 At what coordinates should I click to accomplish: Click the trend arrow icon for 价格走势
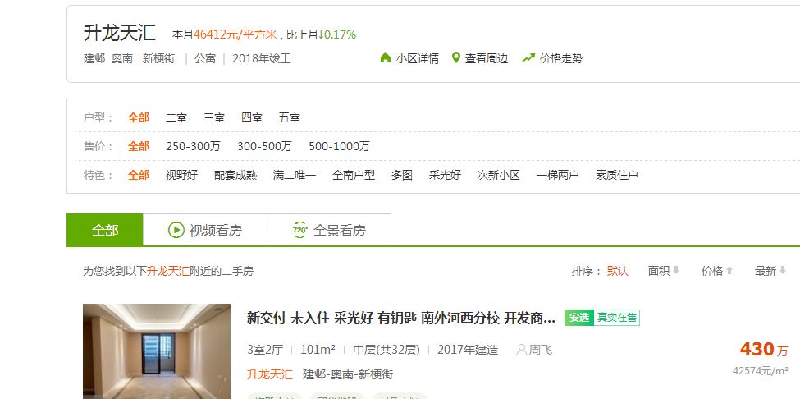(528, 57)
